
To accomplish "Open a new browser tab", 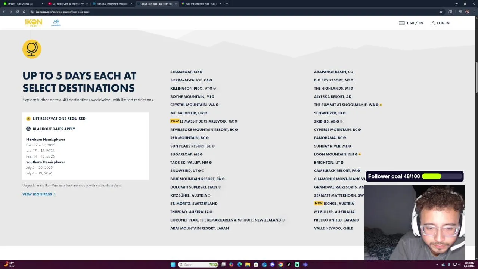I will [x=227, y=4].
